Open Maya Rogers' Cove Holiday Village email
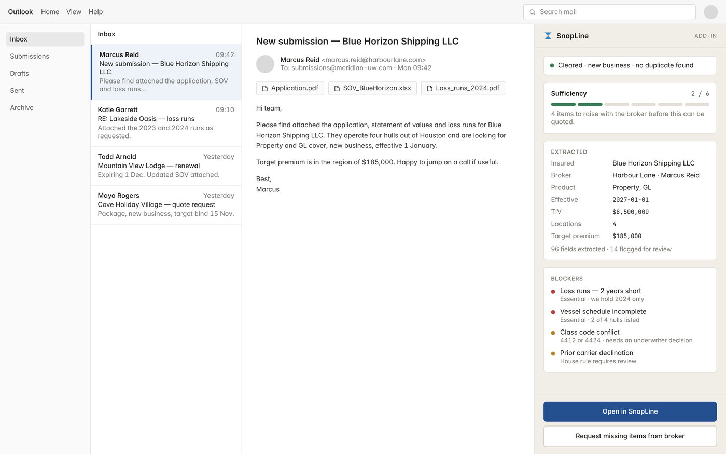726x454 pixels. pyautogui.click(x=166, y=205)
